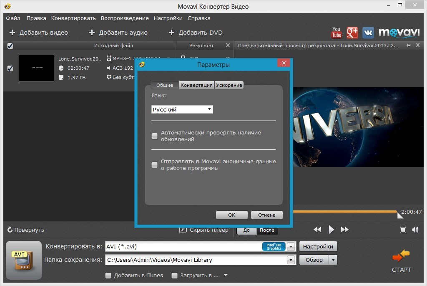Expand the AVI output format dropdown
This screenshot has height=286, width=427.
coord(291,247)
